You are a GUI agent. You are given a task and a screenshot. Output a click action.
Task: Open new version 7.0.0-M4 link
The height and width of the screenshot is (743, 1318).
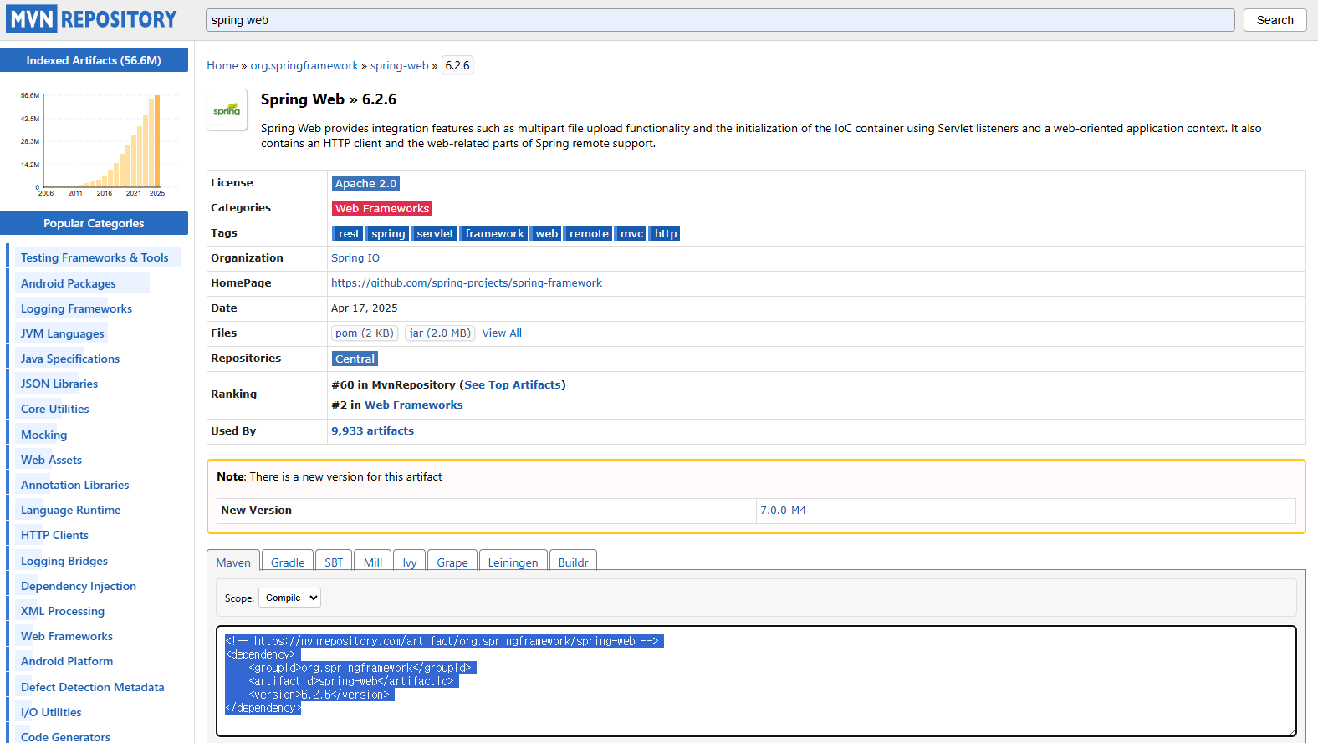[x=784, y=511]
